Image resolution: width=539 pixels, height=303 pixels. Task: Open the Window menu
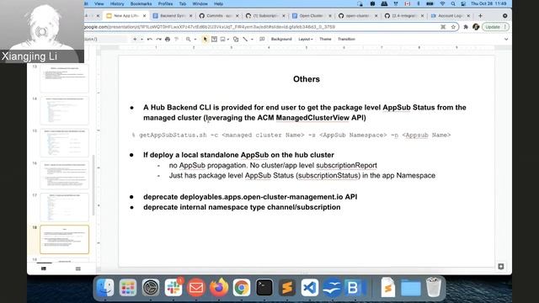pyautogui.click(x=200, y=3)
